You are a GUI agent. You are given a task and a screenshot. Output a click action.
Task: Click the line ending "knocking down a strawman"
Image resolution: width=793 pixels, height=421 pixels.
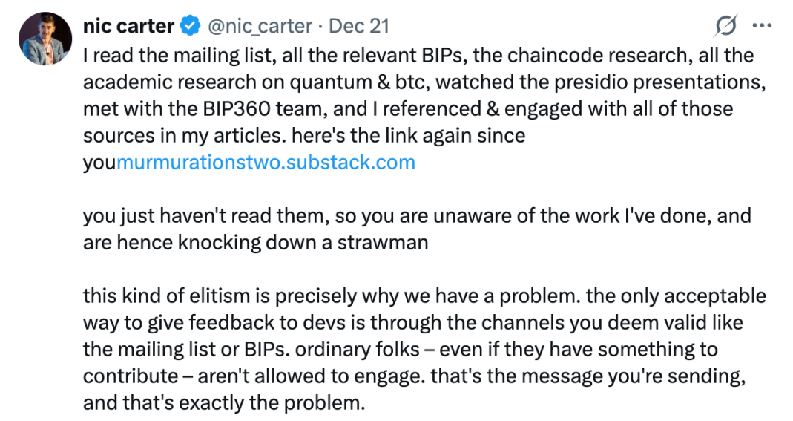pyautogui.click(x=255, y=243)
